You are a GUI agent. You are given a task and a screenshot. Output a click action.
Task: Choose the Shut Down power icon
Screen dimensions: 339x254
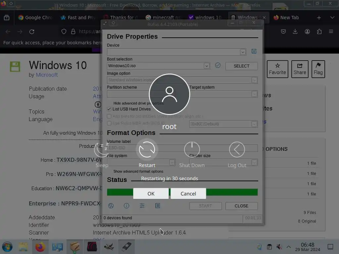click(x=192, y=149)
